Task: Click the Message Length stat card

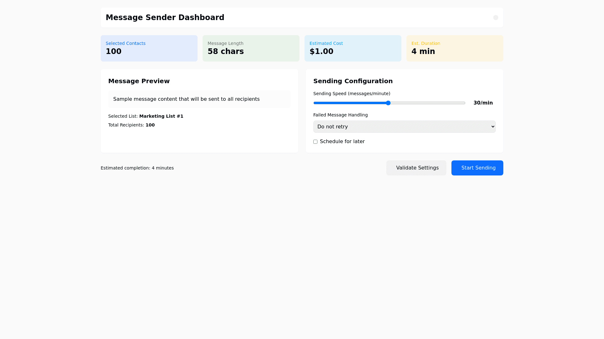Action: tap(251, 48)
